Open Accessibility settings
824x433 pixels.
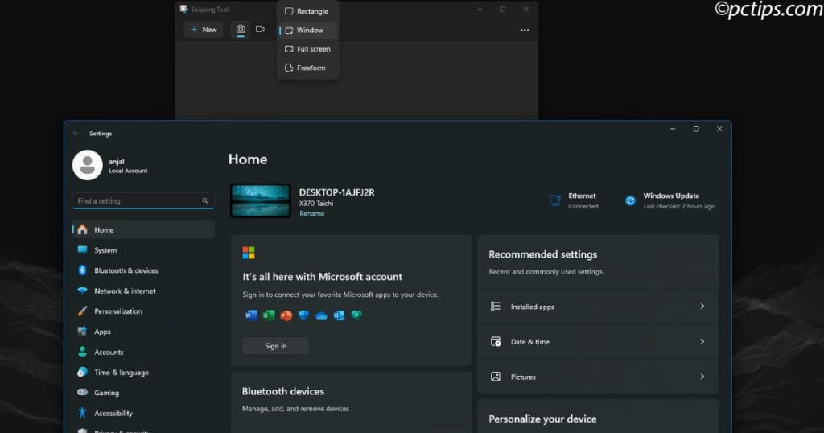(x=143, y=413)
